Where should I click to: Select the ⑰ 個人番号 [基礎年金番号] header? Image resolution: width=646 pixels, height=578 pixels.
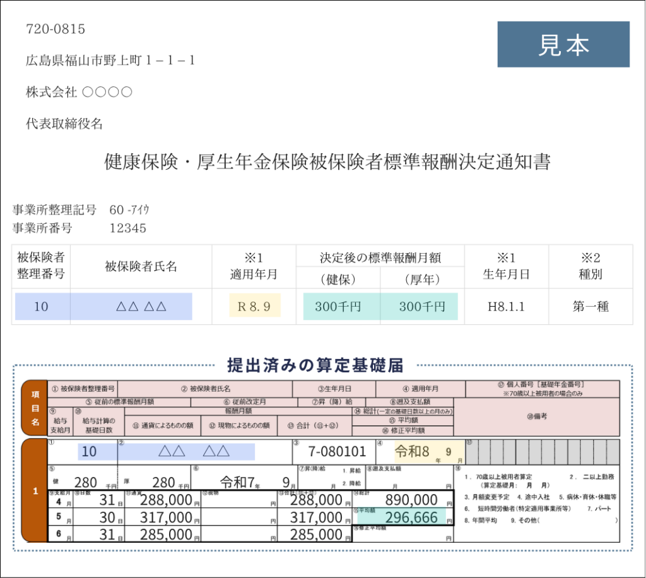[543, 389]
